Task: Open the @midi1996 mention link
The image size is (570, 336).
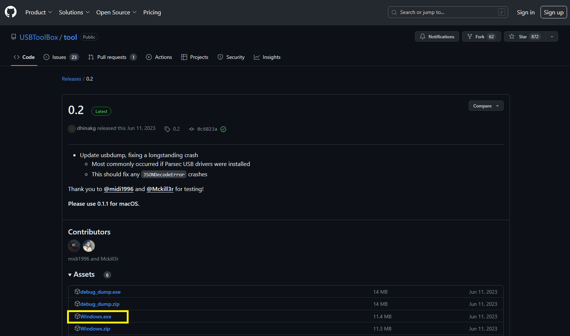Action: point(119,189)
